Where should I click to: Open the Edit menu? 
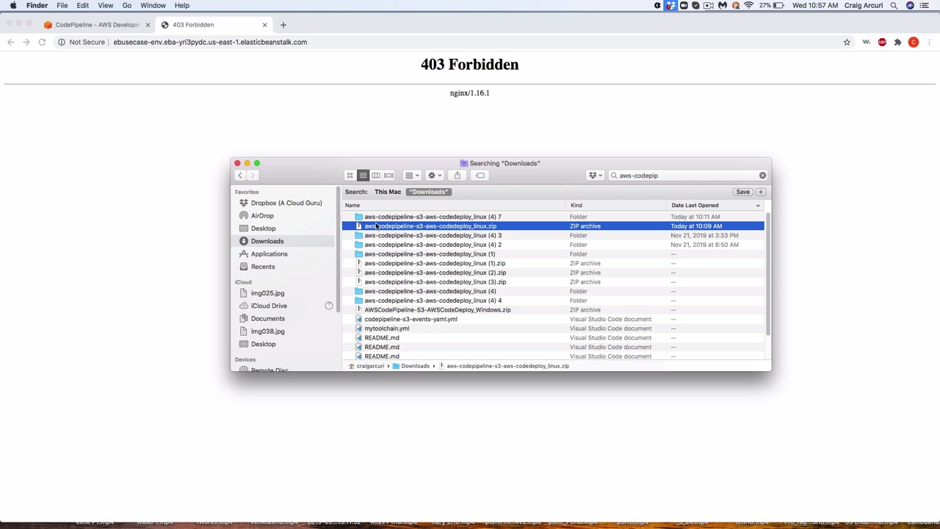pos(83,5)
